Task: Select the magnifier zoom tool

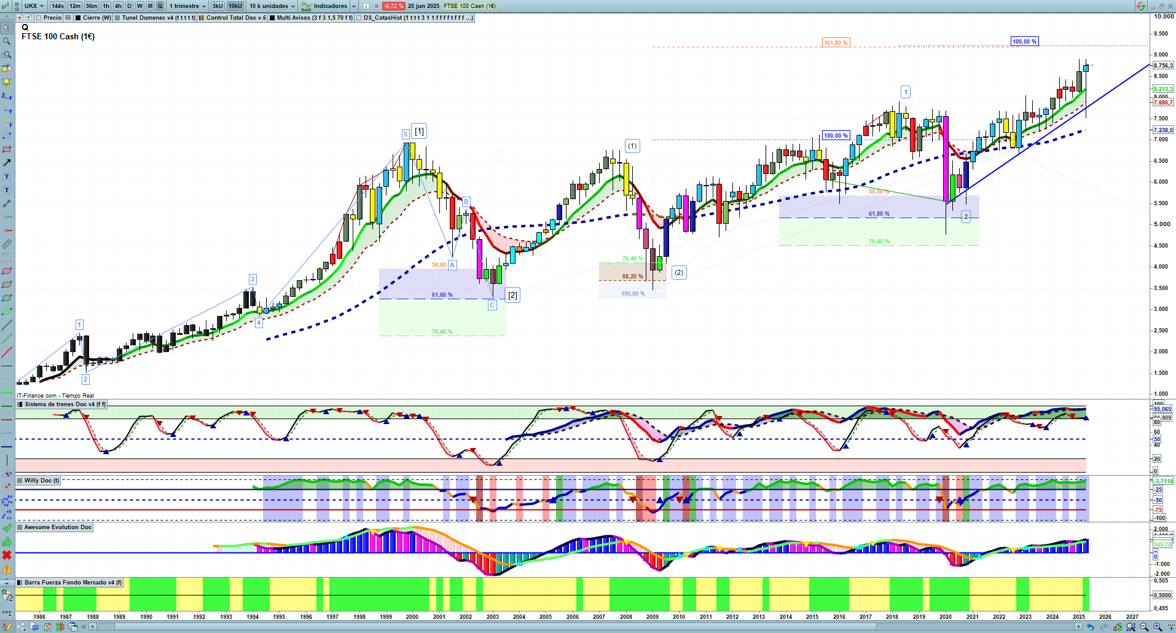Action: point(7,41)
